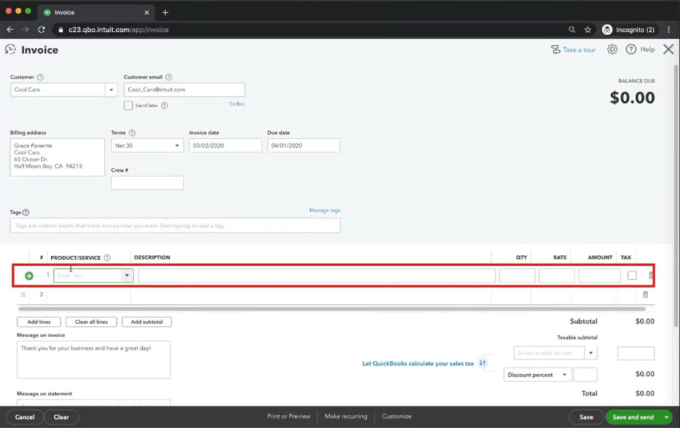Click the Help question mark icon
Viewport: 680px width, 428px height.
pos(631,50)
